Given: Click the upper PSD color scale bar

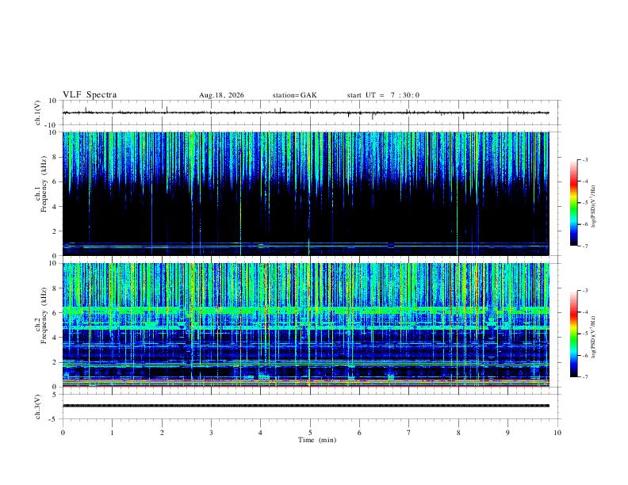Looking at the screenshot, I should pyautogui.click(x=573, y=203).
